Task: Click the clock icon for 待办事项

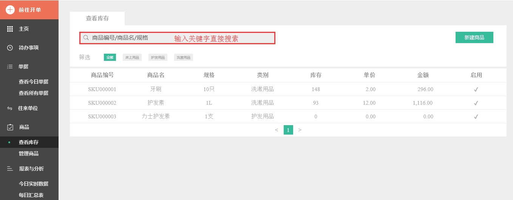Action: (10, 48)
